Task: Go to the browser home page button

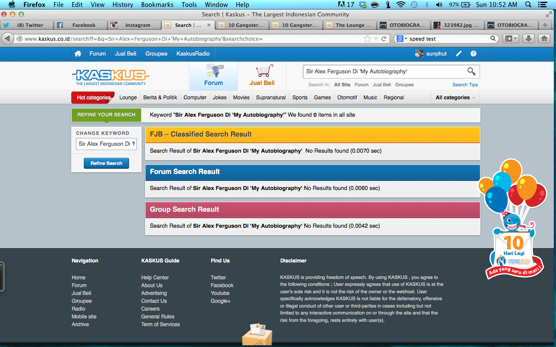Action: click(x=544, y=39)
